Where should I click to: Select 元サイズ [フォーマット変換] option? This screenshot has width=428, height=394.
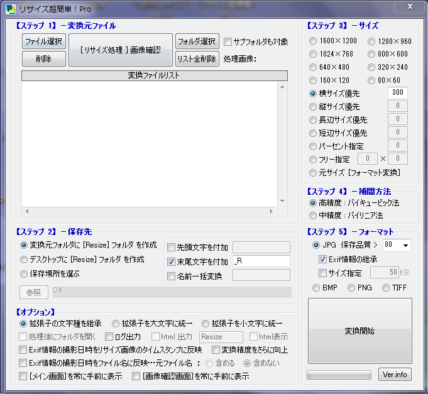(x=313, y=173)
